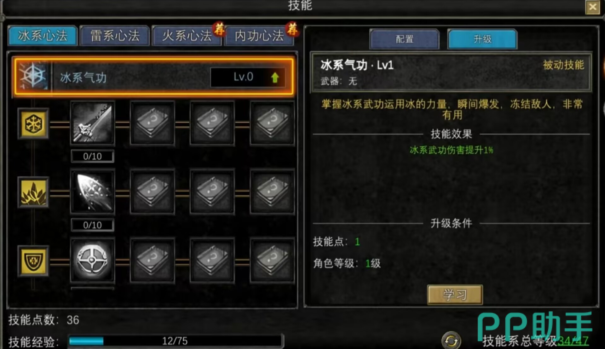Click the 学习 learn button
This screenshot has height=349, width=605.
[455, 295]
